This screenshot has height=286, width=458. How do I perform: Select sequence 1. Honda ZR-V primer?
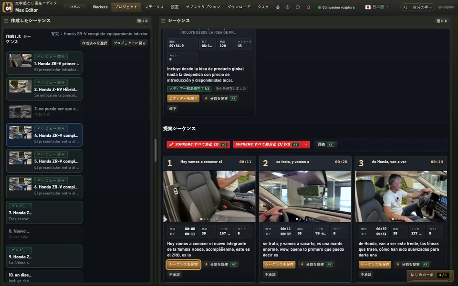pyautogui.click(x=44, y=63)
